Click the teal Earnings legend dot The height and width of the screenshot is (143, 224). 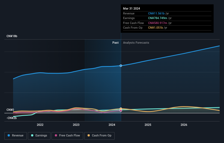coord(32,135)
